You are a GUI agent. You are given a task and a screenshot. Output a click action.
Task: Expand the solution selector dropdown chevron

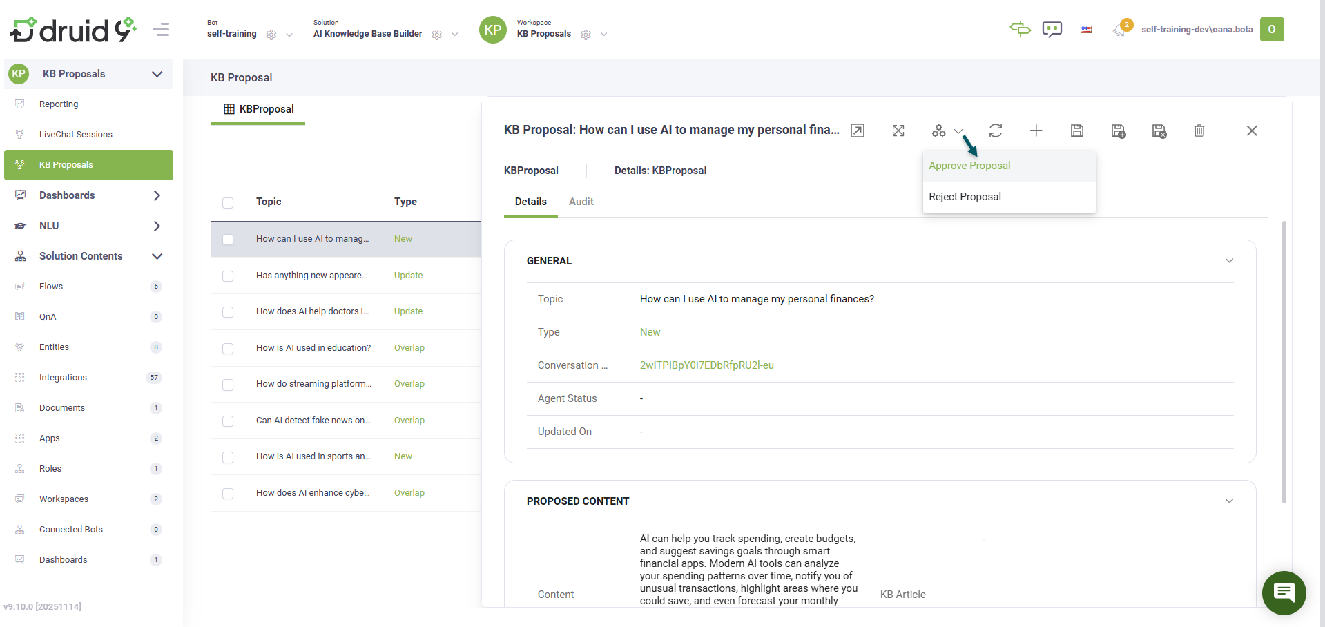tap(454, 35)
